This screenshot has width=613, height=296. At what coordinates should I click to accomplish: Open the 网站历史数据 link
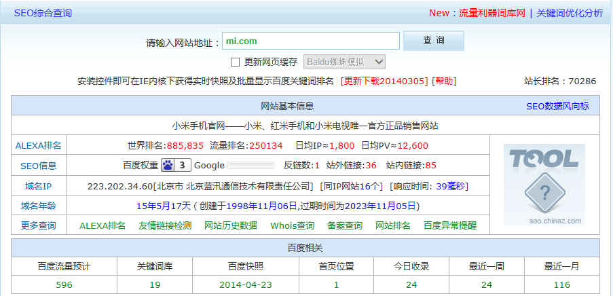pos(231,225)
